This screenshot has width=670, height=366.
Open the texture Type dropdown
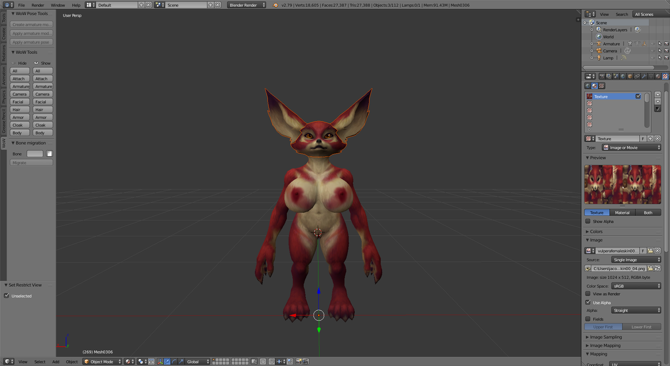[x=631, y=148]
